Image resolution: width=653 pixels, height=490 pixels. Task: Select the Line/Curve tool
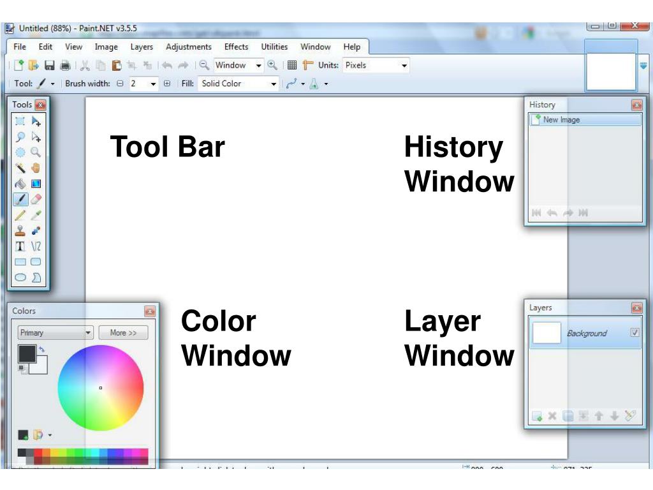pyautogui.click(x=36, y=246)
